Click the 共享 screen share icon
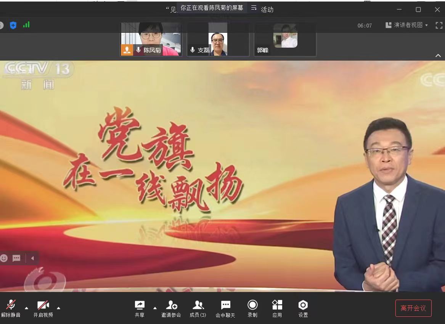 (x=140, y=305)
